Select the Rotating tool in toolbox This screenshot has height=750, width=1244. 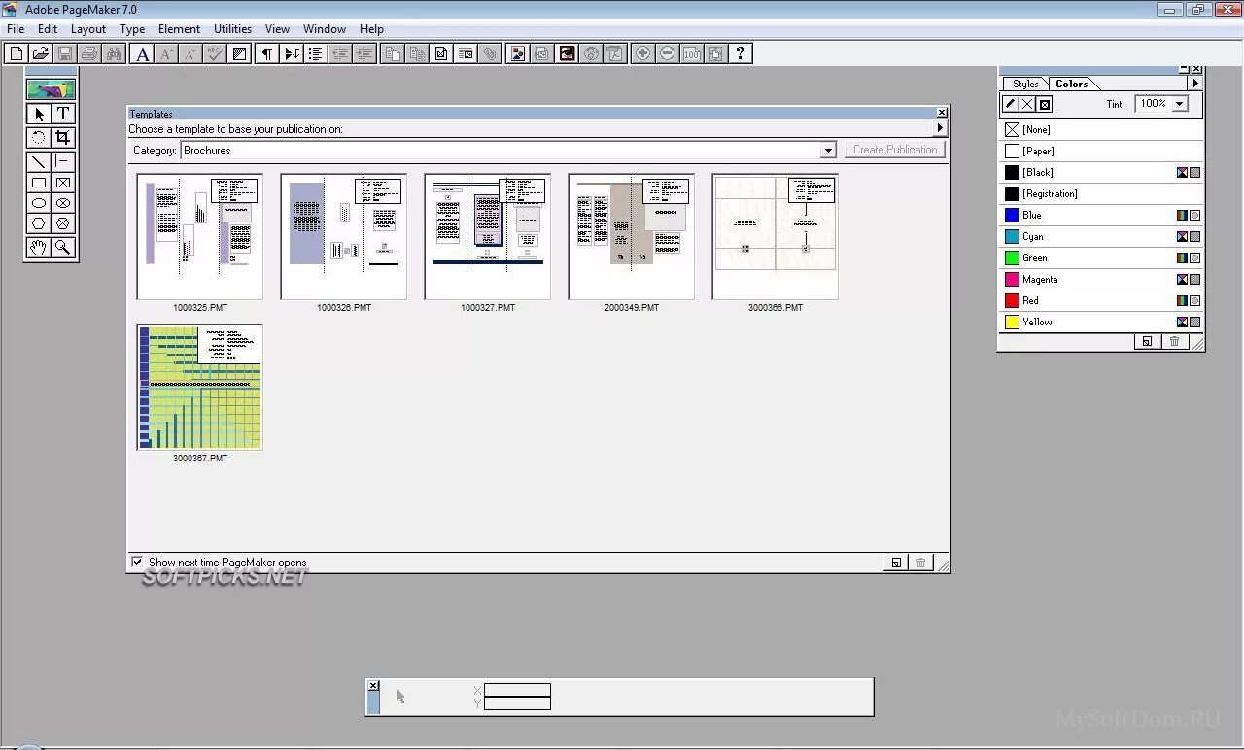[x=39, y=138]
